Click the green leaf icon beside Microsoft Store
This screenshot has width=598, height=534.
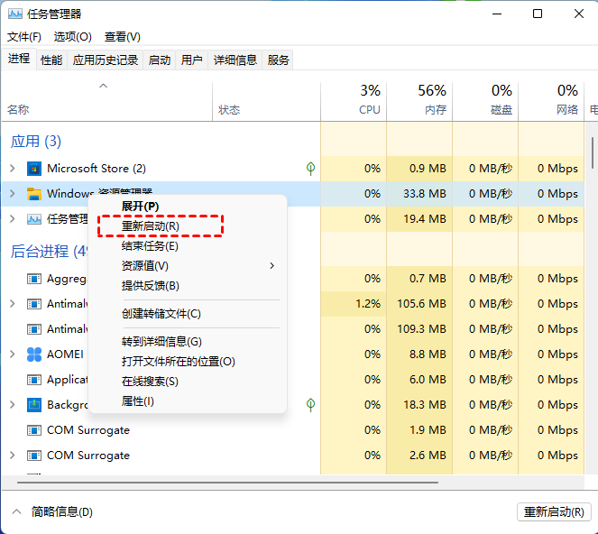[x=310, y=169]
